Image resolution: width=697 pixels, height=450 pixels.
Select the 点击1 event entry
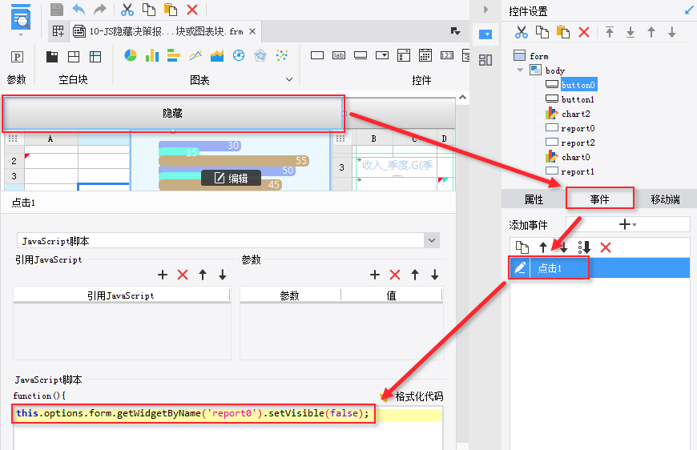(x=599, y=268)
